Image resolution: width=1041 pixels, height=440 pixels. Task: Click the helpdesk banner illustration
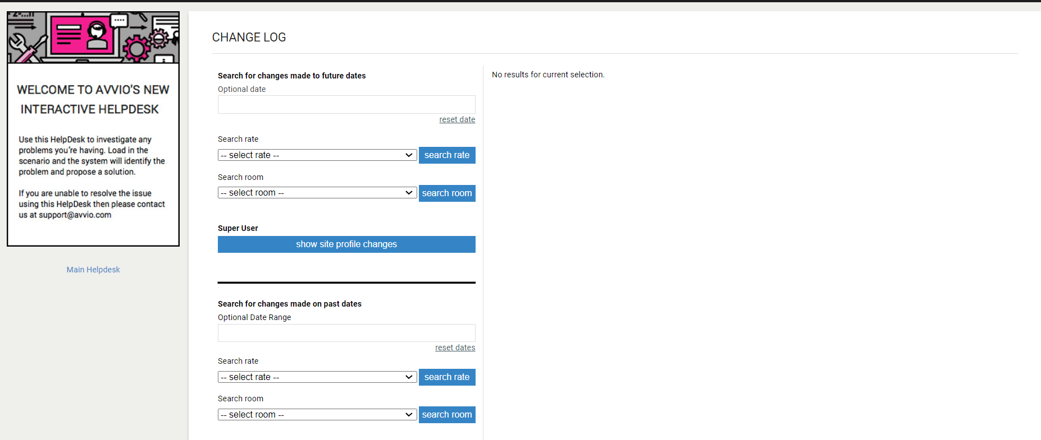pos(93,38)
